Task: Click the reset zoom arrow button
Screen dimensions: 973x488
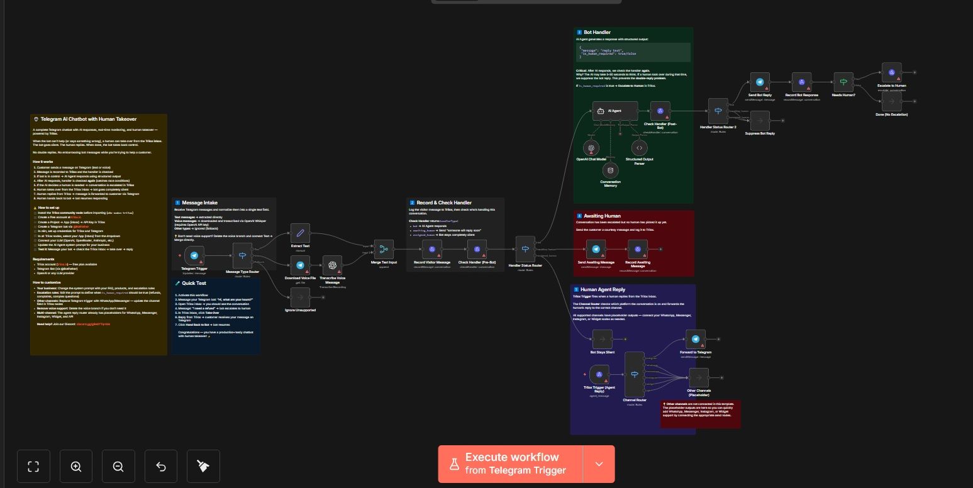Action: pos(161,466)
